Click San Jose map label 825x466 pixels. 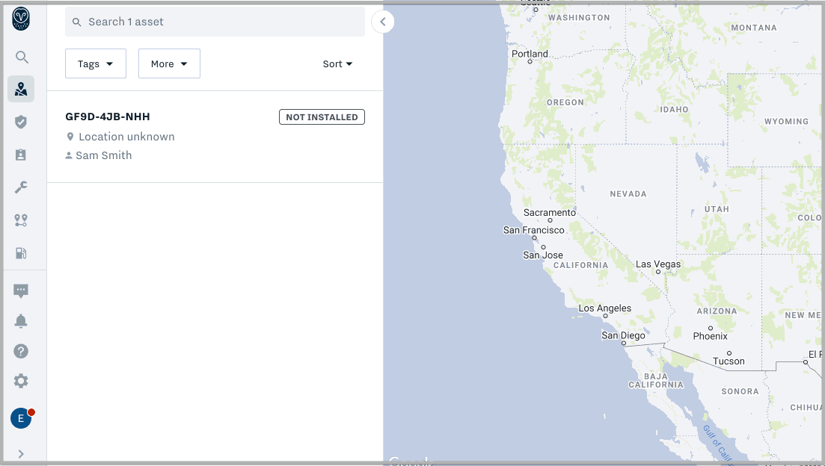pyautogui.click(x=543, y=255)
